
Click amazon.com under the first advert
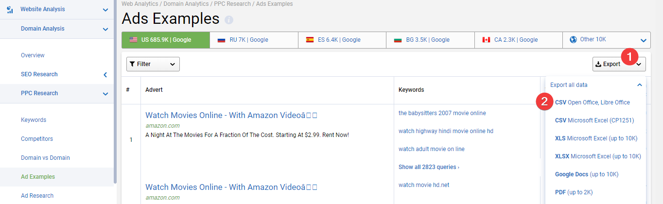(x=162, y=126)
